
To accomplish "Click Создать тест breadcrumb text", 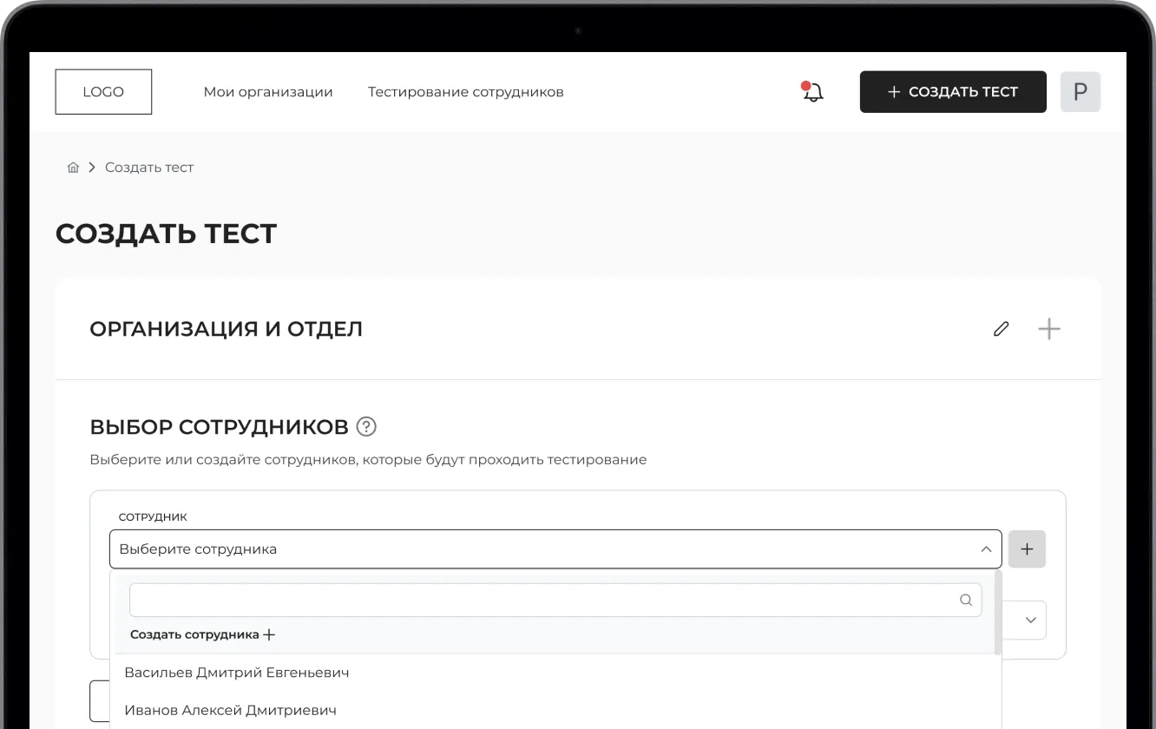I will pyautogui.click(x=149, y=167).
